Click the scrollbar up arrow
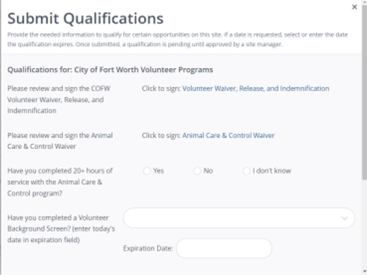Image resolution: width=367 pixels, height=275 pixels. [364, 3]
